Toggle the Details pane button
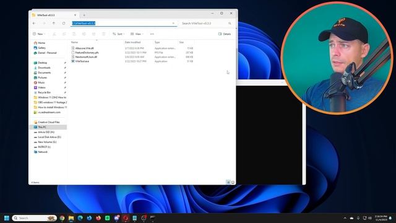Viewport: 396px width, 223px height. [x=225, y=34]
